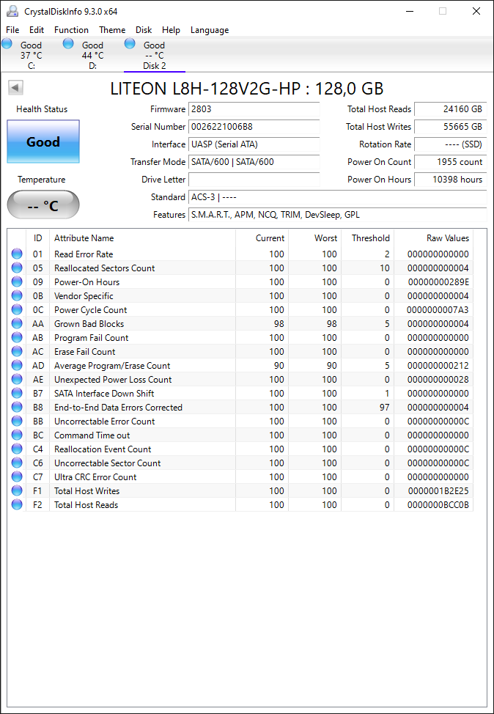Click the Threshold column header
This screenshot has width=494, height=714.
pyautogui.click(x=367, y=238)
